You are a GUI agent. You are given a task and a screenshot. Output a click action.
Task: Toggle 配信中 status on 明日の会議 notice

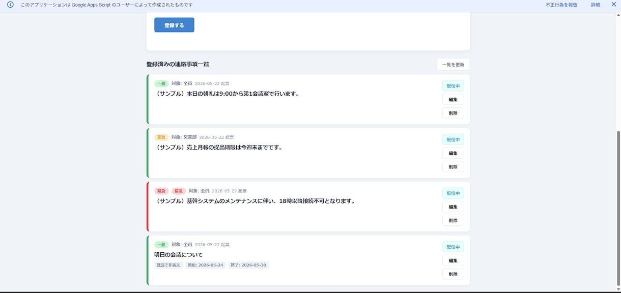click(453, 247)
